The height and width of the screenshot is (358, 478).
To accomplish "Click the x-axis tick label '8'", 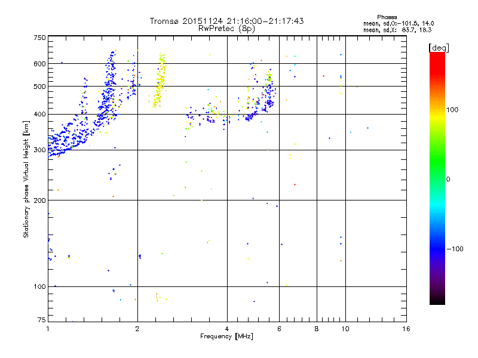I will pyautogui.click(x=317, y=329).
